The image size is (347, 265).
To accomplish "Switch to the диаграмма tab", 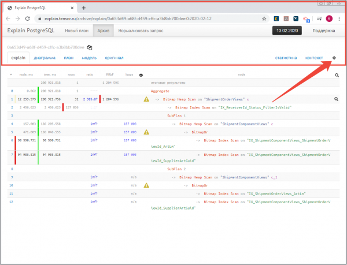I will coord(45,58).
